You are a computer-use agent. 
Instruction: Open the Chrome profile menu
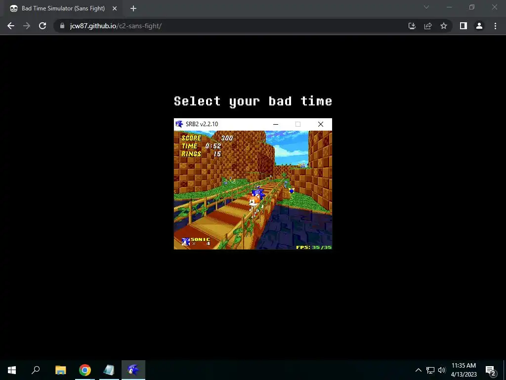coord(479,26)
